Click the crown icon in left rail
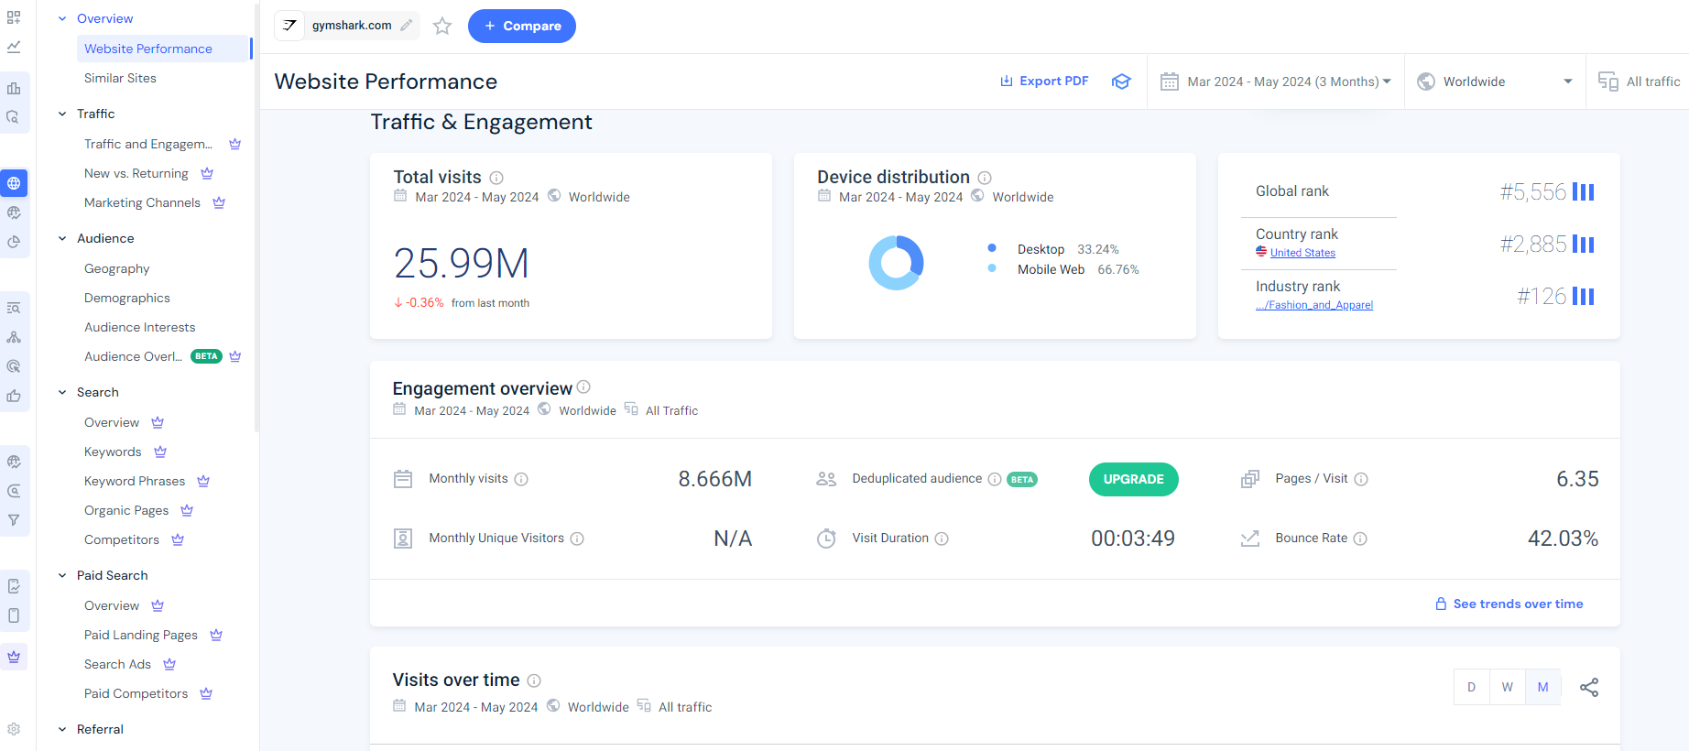The height and width of the screenshot is (751, 1689). 14,657
